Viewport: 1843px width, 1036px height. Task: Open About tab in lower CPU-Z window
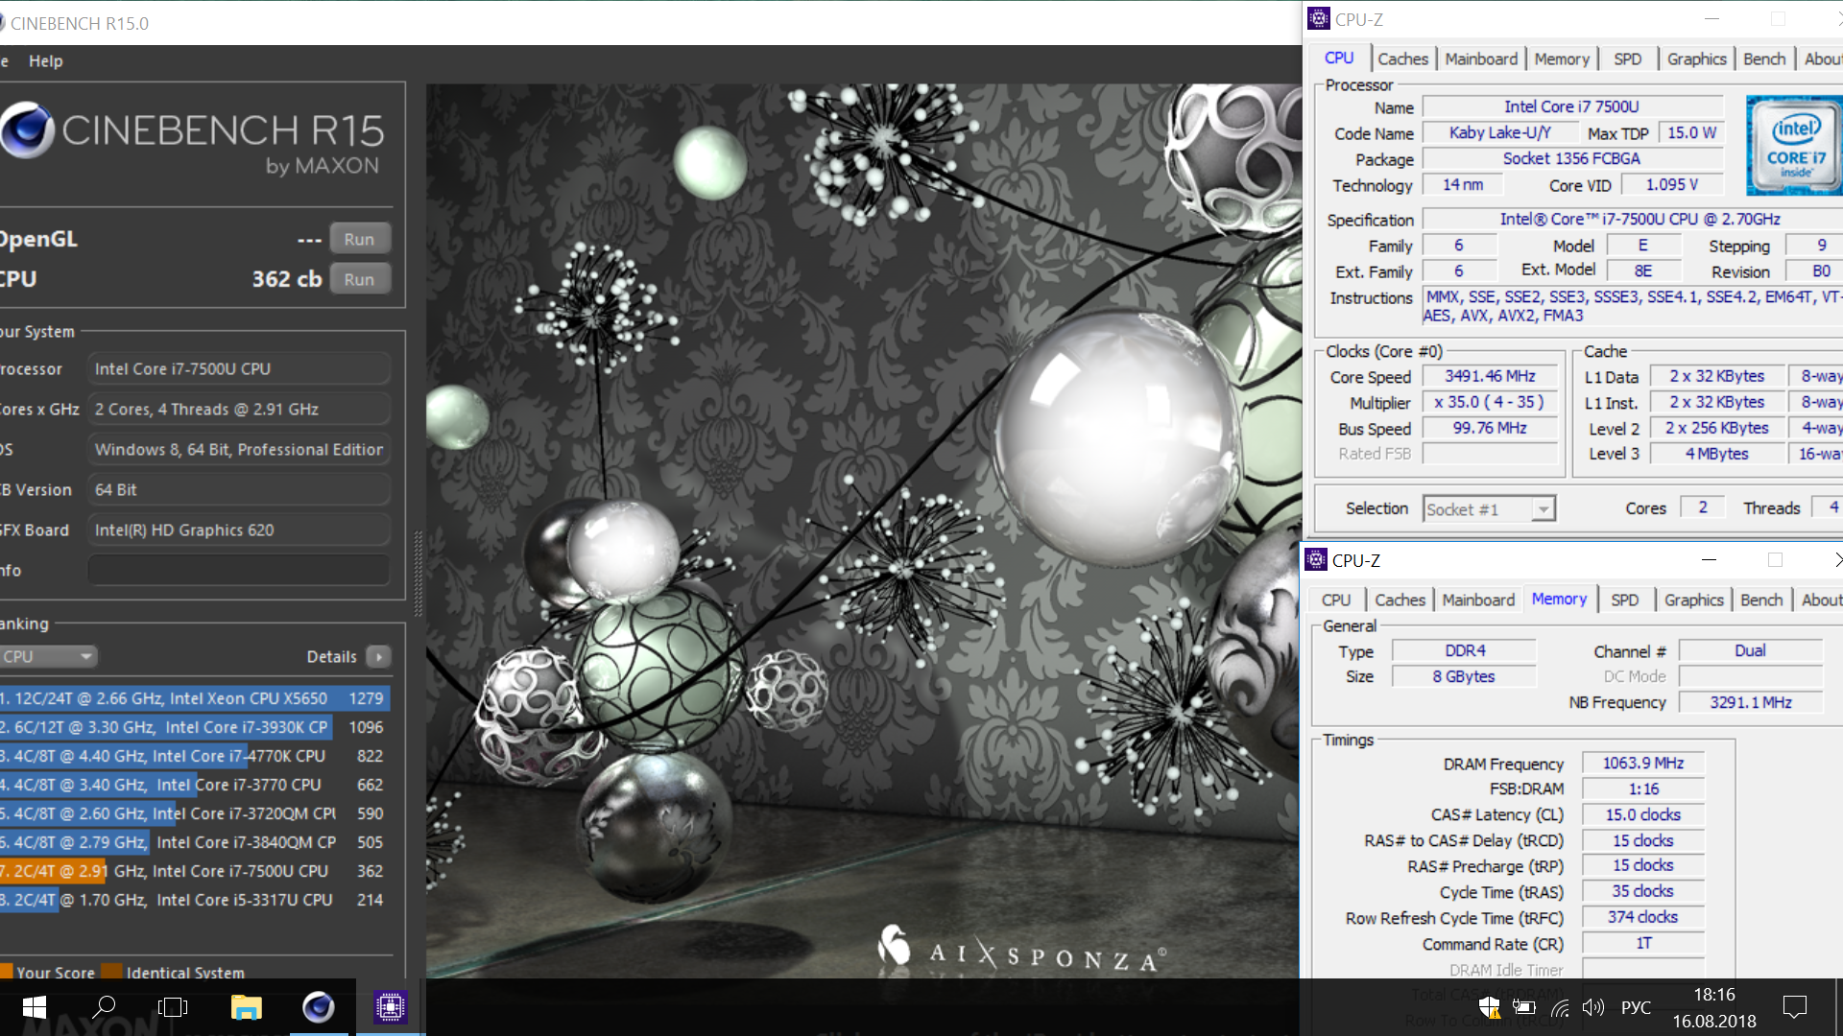[x=1820, y=600]
